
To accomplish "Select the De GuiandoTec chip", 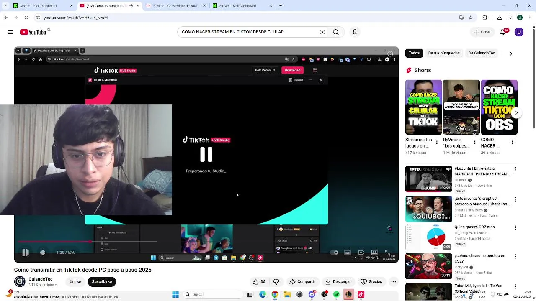I will (x=482, y=53).
